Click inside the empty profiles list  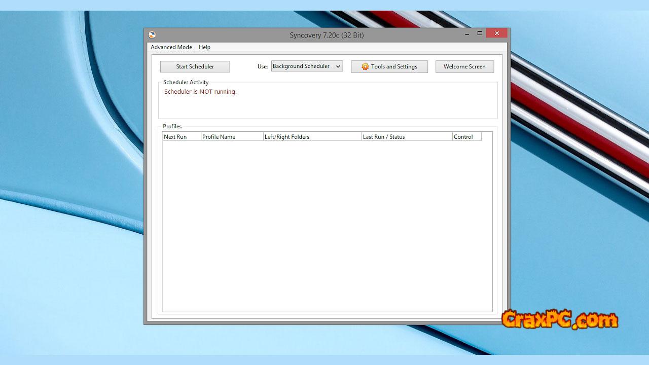pos(327,226)
